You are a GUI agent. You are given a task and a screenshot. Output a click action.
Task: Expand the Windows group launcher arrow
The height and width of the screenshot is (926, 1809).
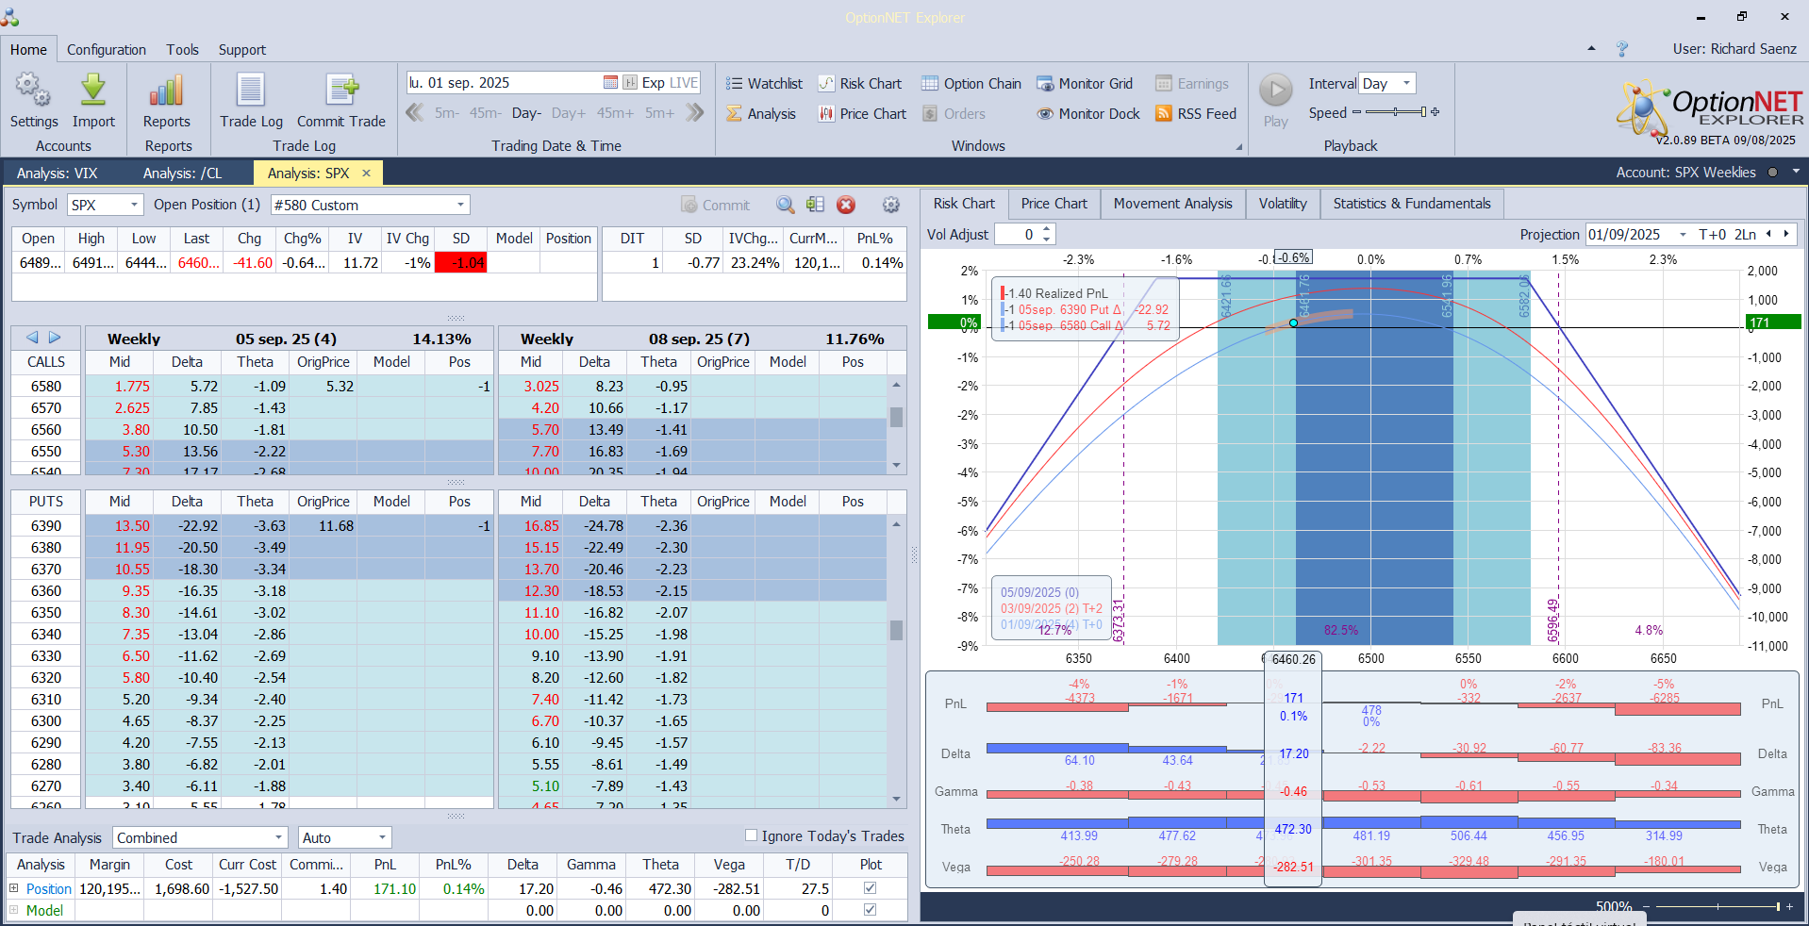click(x=1239, y=147)
